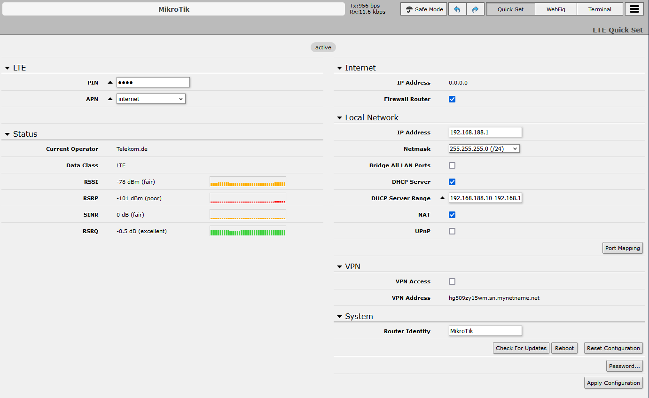
Task: Switch to Quick Set tab
Action: (x=510, y=9)
